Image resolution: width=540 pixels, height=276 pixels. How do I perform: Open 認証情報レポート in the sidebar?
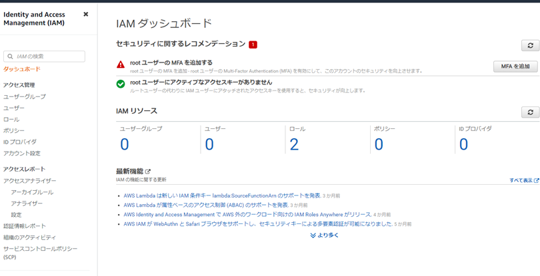pyautogui.click(x=25, y=226)
